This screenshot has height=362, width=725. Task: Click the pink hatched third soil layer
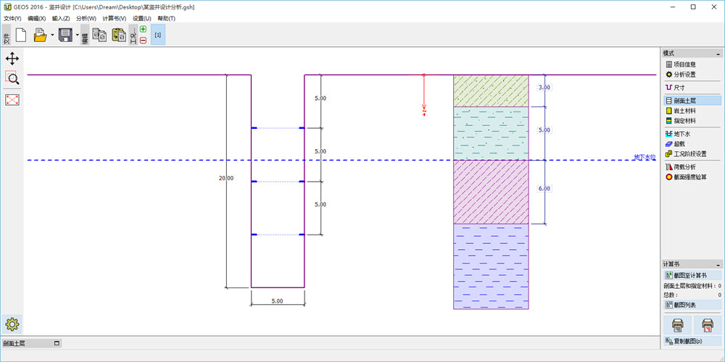491,192
